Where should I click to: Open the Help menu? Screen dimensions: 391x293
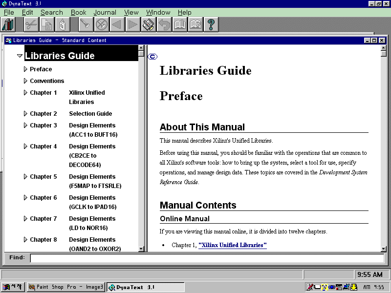(x=185, y=13)
